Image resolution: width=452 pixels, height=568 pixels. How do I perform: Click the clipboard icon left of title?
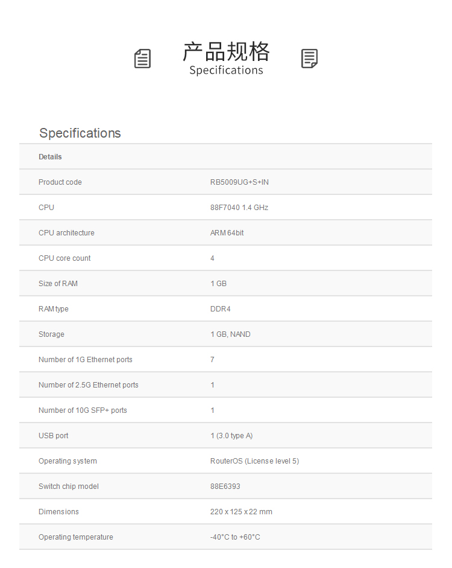point(142,59)
